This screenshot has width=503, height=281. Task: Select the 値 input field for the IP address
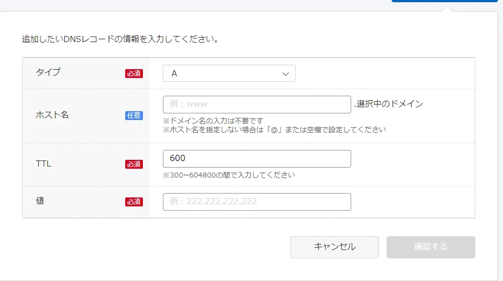pyautogui.click(x=256, y=202)
